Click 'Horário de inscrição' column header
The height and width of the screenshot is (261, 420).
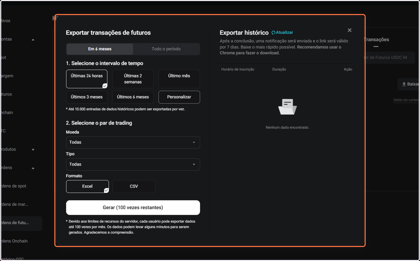tap(238, 69)
